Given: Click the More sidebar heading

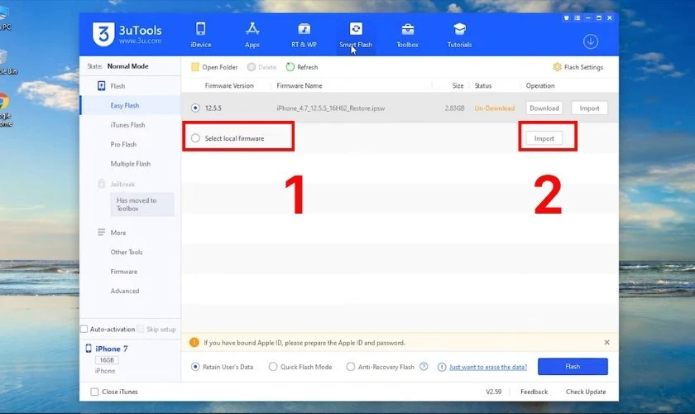Looking at the screenshot, I should click(118, 232).
